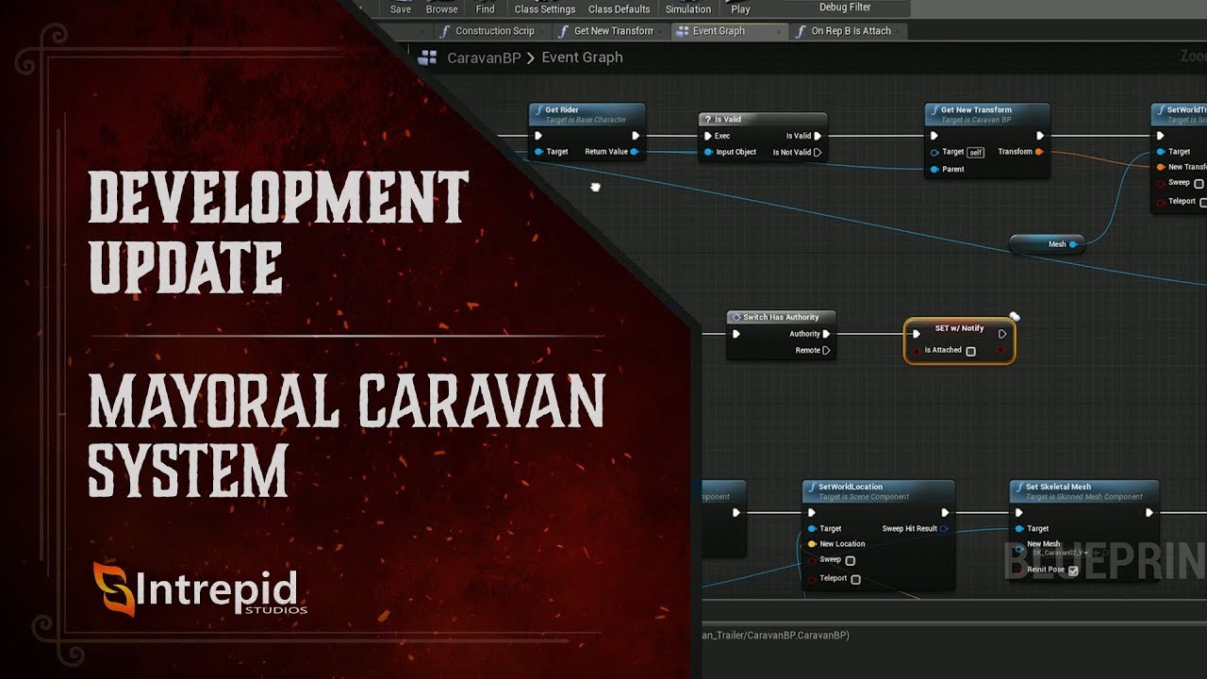Click the Target pin on SetWorldLocation
The image size is (1207, 679).
[812, 529]
